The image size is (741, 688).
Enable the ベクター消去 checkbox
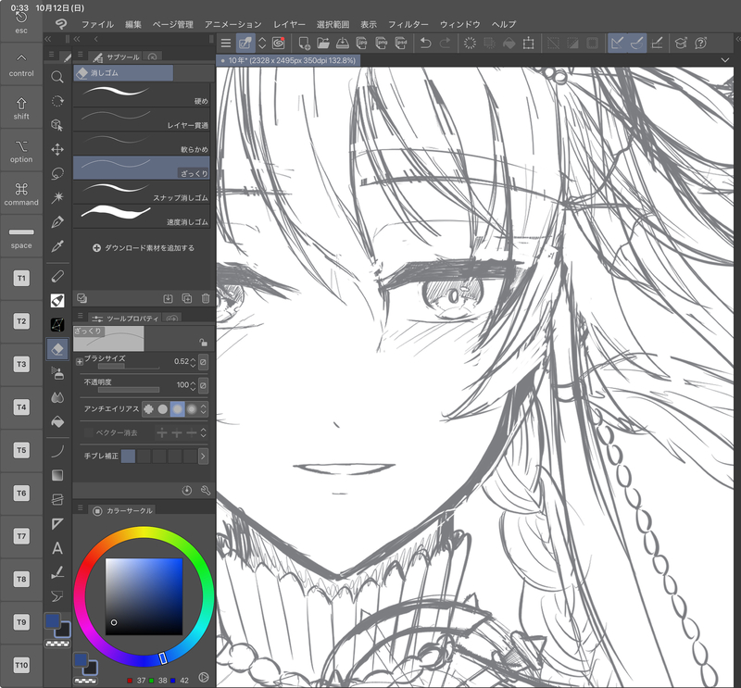(x=88, y=432)
